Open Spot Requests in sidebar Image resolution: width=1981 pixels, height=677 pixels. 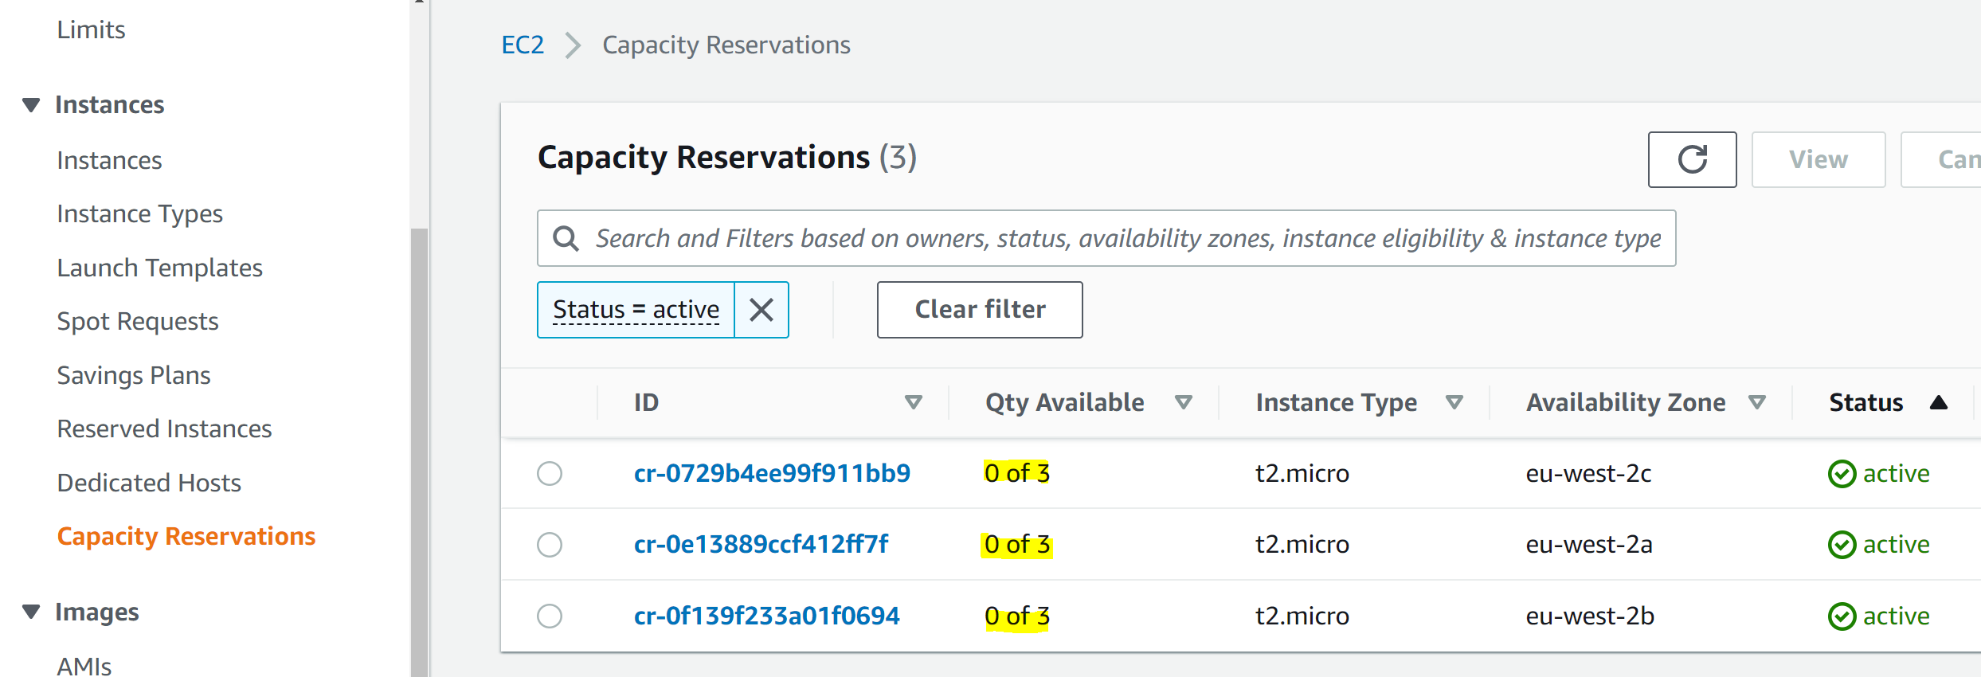[138, 321]
